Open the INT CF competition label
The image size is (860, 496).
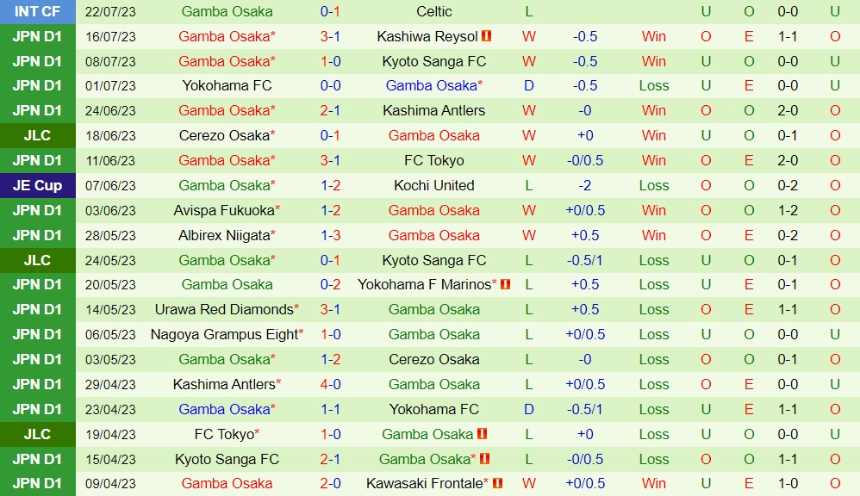click(38, 12)
